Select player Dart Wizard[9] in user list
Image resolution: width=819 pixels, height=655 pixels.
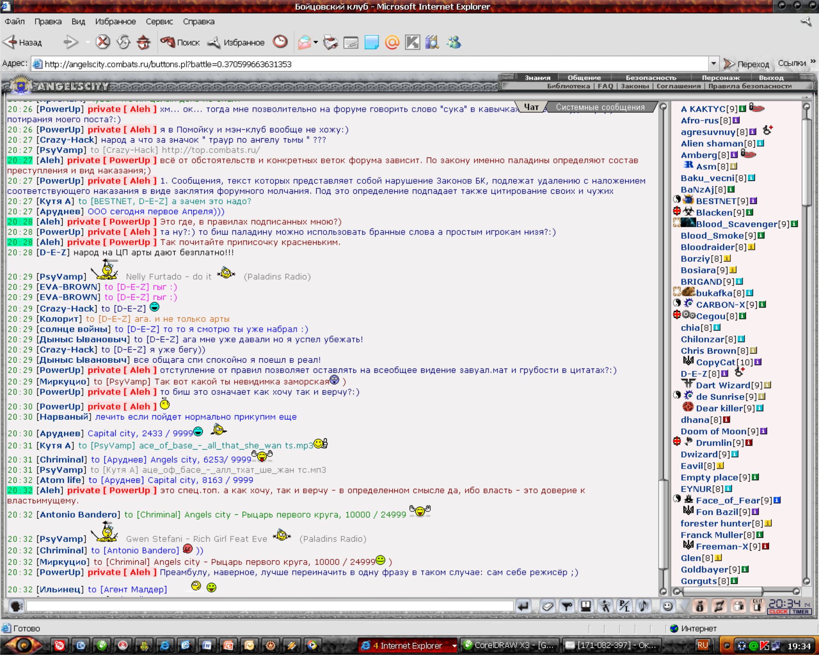(729, 385)
